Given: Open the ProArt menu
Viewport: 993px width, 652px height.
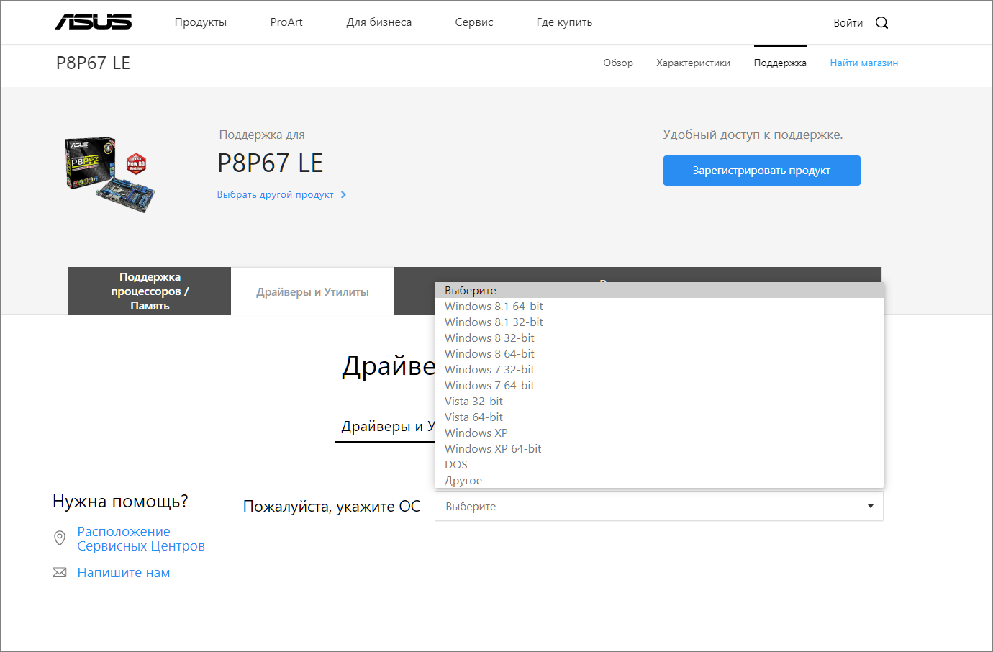Looking at the screenshot, I should click(x=286, y=22).
